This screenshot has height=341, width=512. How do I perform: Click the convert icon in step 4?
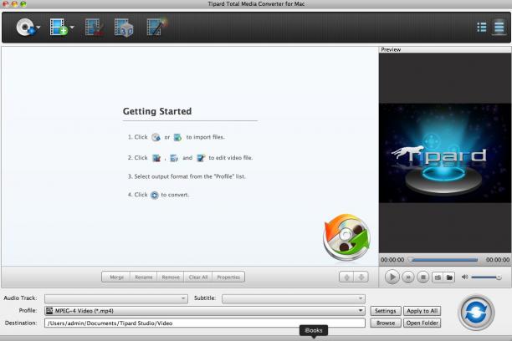tap(155, 195)
